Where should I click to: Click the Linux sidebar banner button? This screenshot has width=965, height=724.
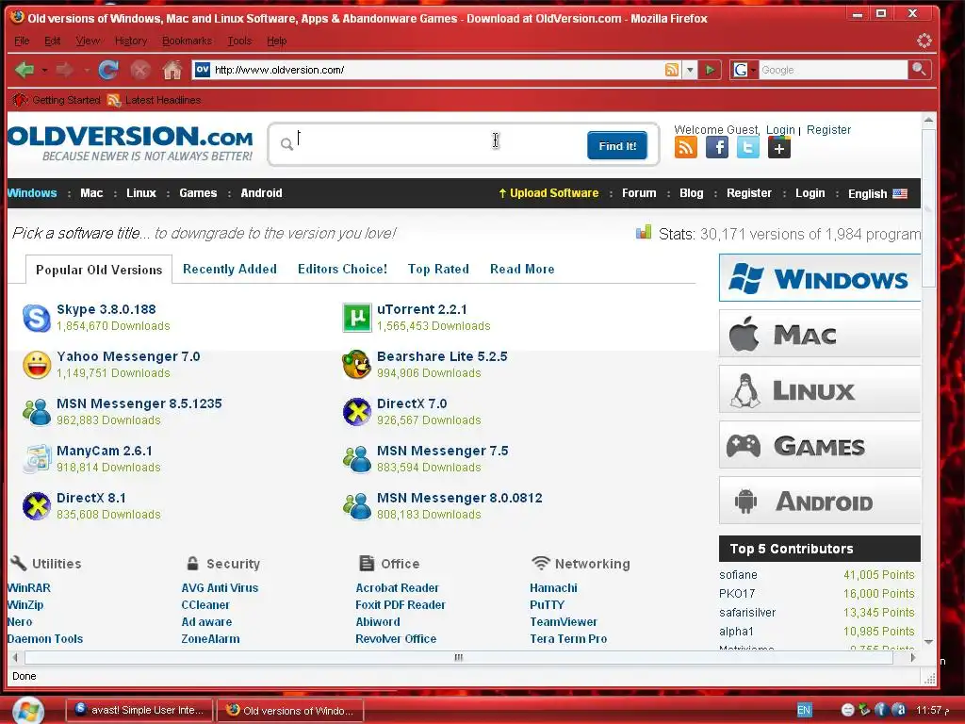pyautogui.click(x=820, y=389)
